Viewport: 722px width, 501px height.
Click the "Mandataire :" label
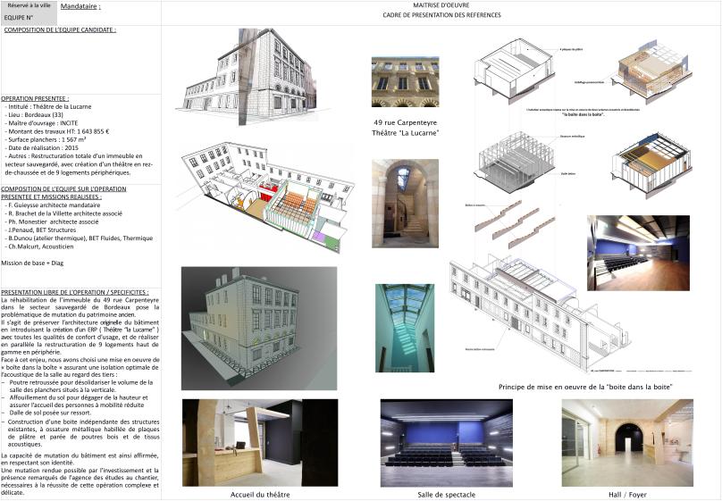(80, 7)
